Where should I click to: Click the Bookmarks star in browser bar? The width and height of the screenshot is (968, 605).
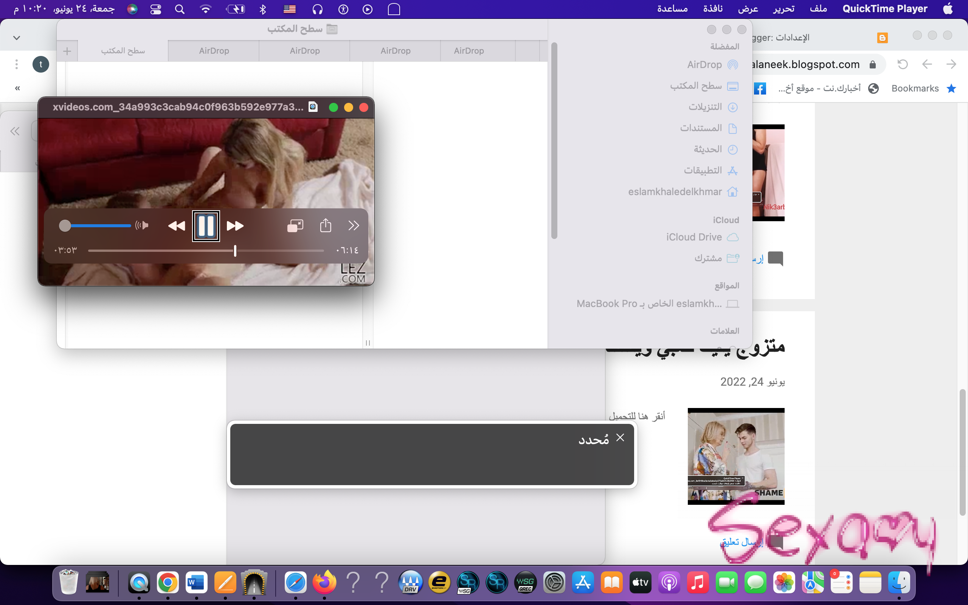click(x=951, y=88)
